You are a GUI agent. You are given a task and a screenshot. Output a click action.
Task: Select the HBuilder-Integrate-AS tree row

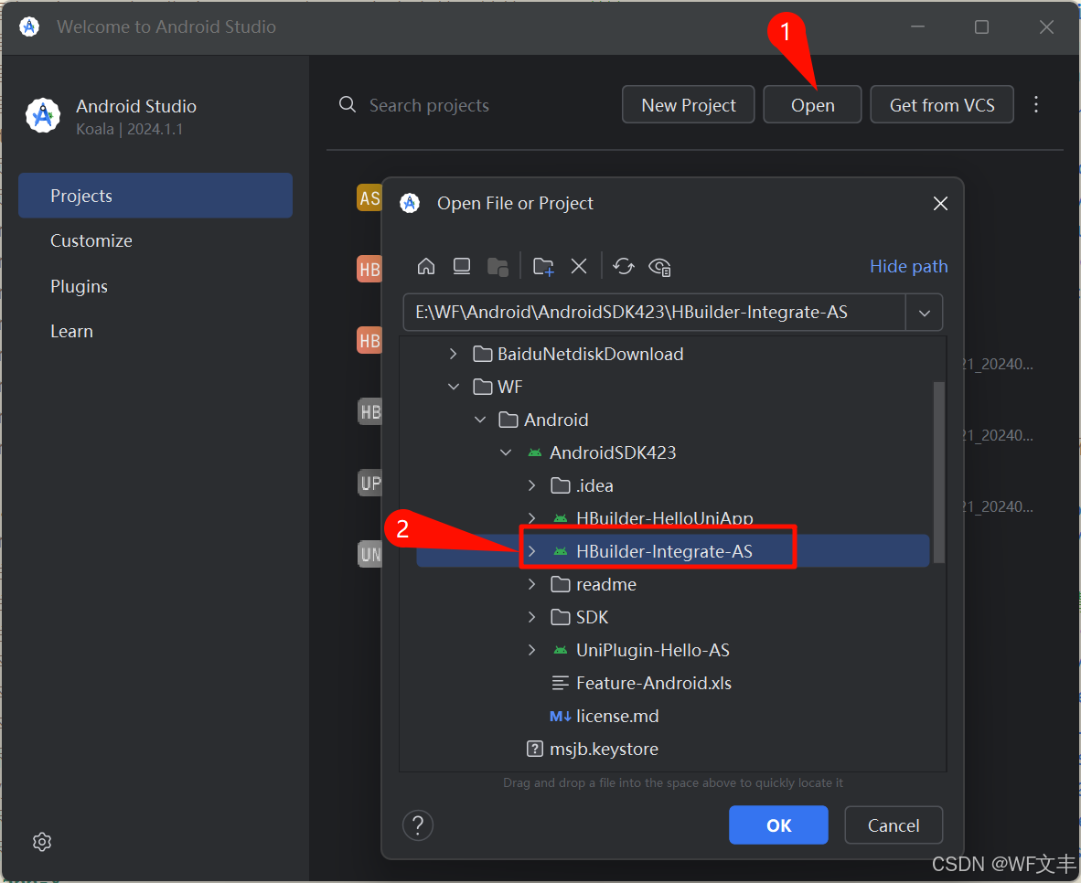(673, 551)
